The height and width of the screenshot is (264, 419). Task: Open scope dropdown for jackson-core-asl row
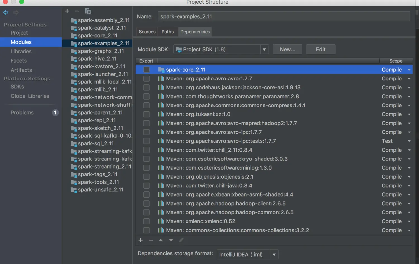click(x=409, y=88)
